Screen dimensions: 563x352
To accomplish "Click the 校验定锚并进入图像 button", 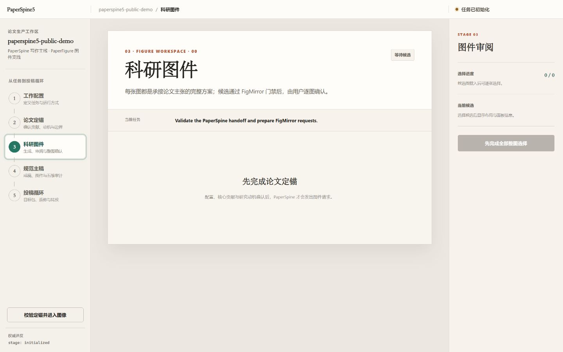I will 45,315.
